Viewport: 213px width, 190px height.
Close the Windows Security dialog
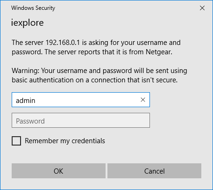click(x=202, y=8)
